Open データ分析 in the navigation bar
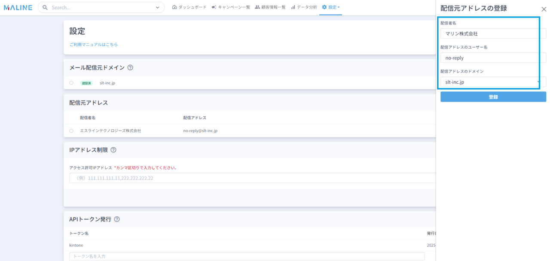 [304, 7]
